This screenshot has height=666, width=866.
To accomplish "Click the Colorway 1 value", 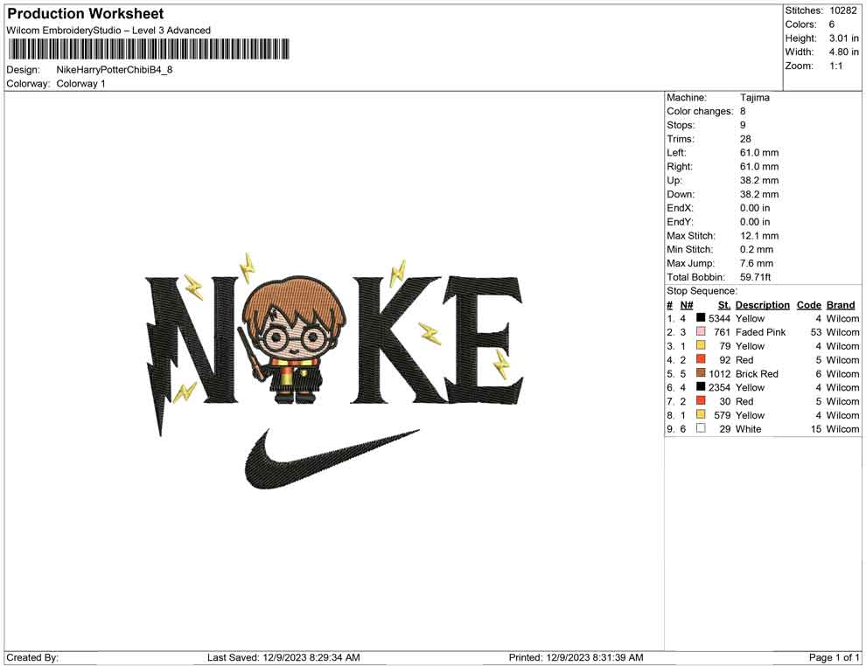I will (x=80, y=84).
